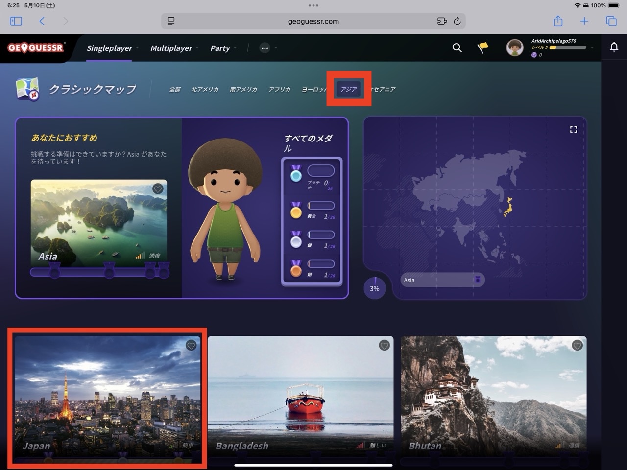The image size is (627, 470).
Task: Open the extensions icon in address bar
Action: point(442,21)
